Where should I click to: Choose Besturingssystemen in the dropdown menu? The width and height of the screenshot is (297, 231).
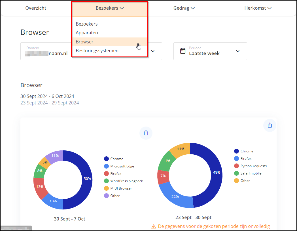pos(97,51)
